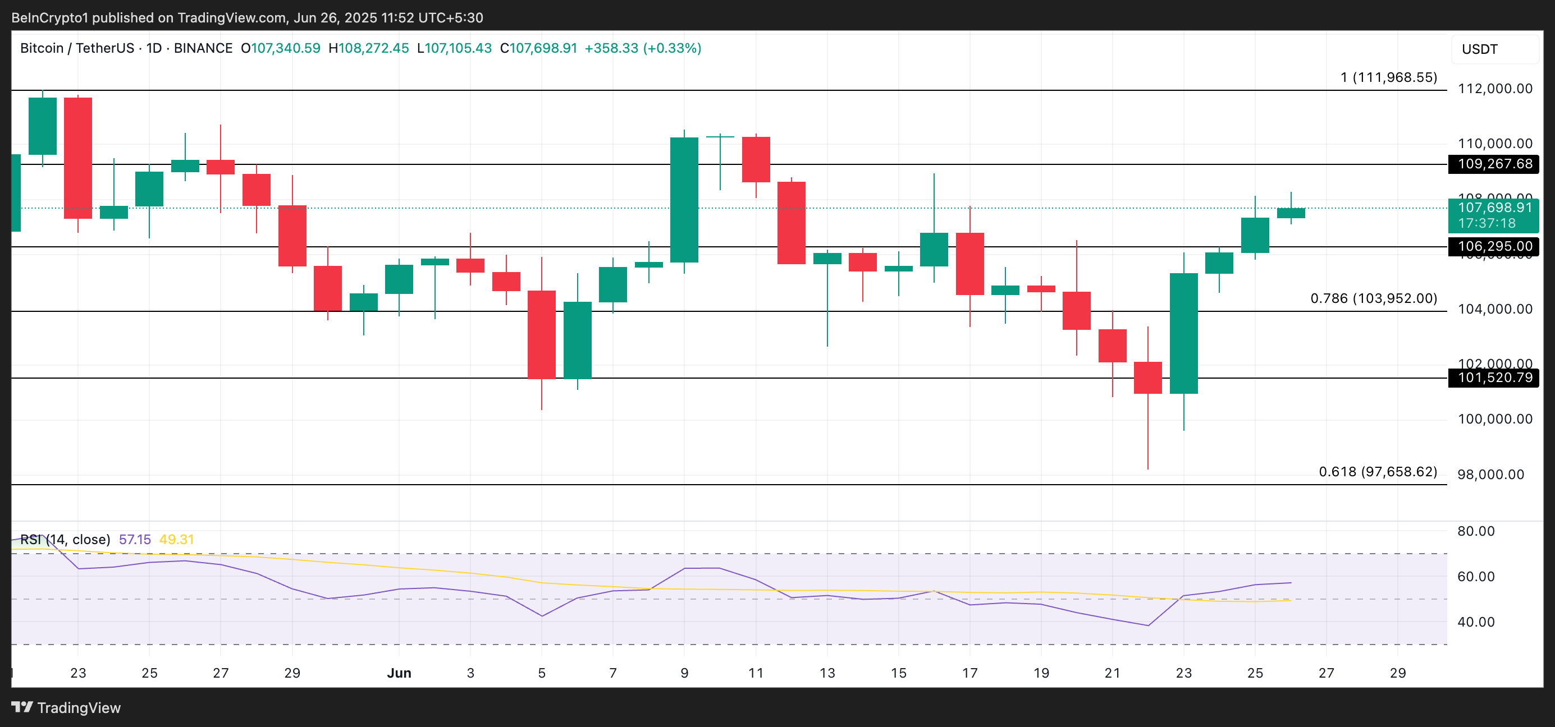The height and width of the screenshot is (727, 1555).
Task: Click the purple RSI value 57.15
Action: pyautogui.click(x=135, y=540)
